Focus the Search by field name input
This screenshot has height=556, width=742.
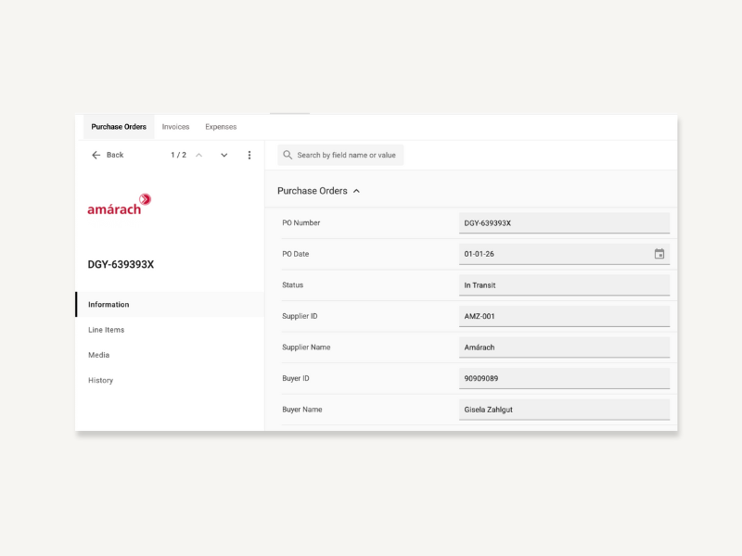(x=340, y=155)
